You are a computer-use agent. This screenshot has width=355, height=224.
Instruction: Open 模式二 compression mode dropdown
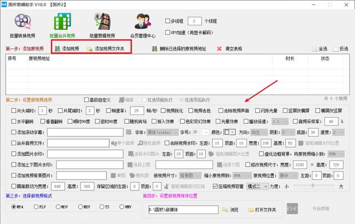257,186
